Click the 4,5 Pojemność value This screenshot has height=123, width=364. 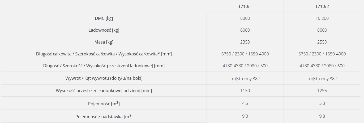245,103
